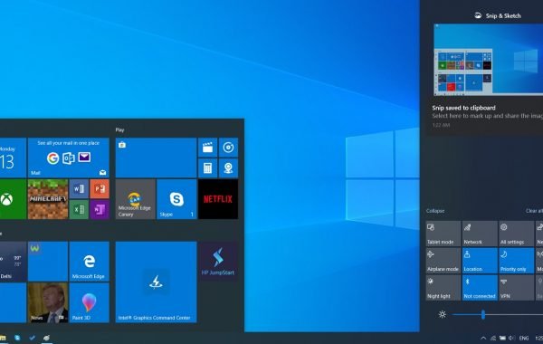Open the OneNote tile
Image resolution: width=543 pixels, height=344 pixels.
(100, 209)
